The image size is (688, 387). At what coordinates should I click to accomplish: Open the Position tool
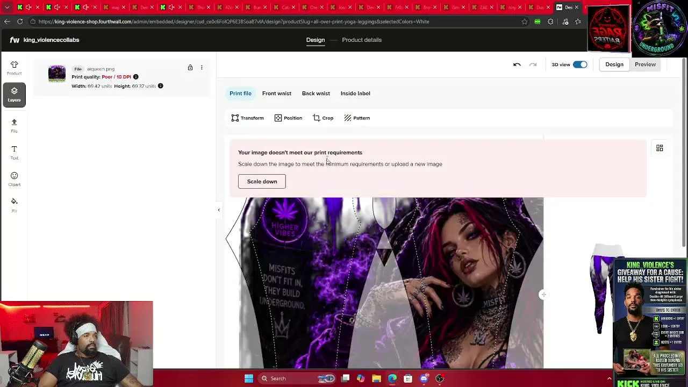pos(288,118)
